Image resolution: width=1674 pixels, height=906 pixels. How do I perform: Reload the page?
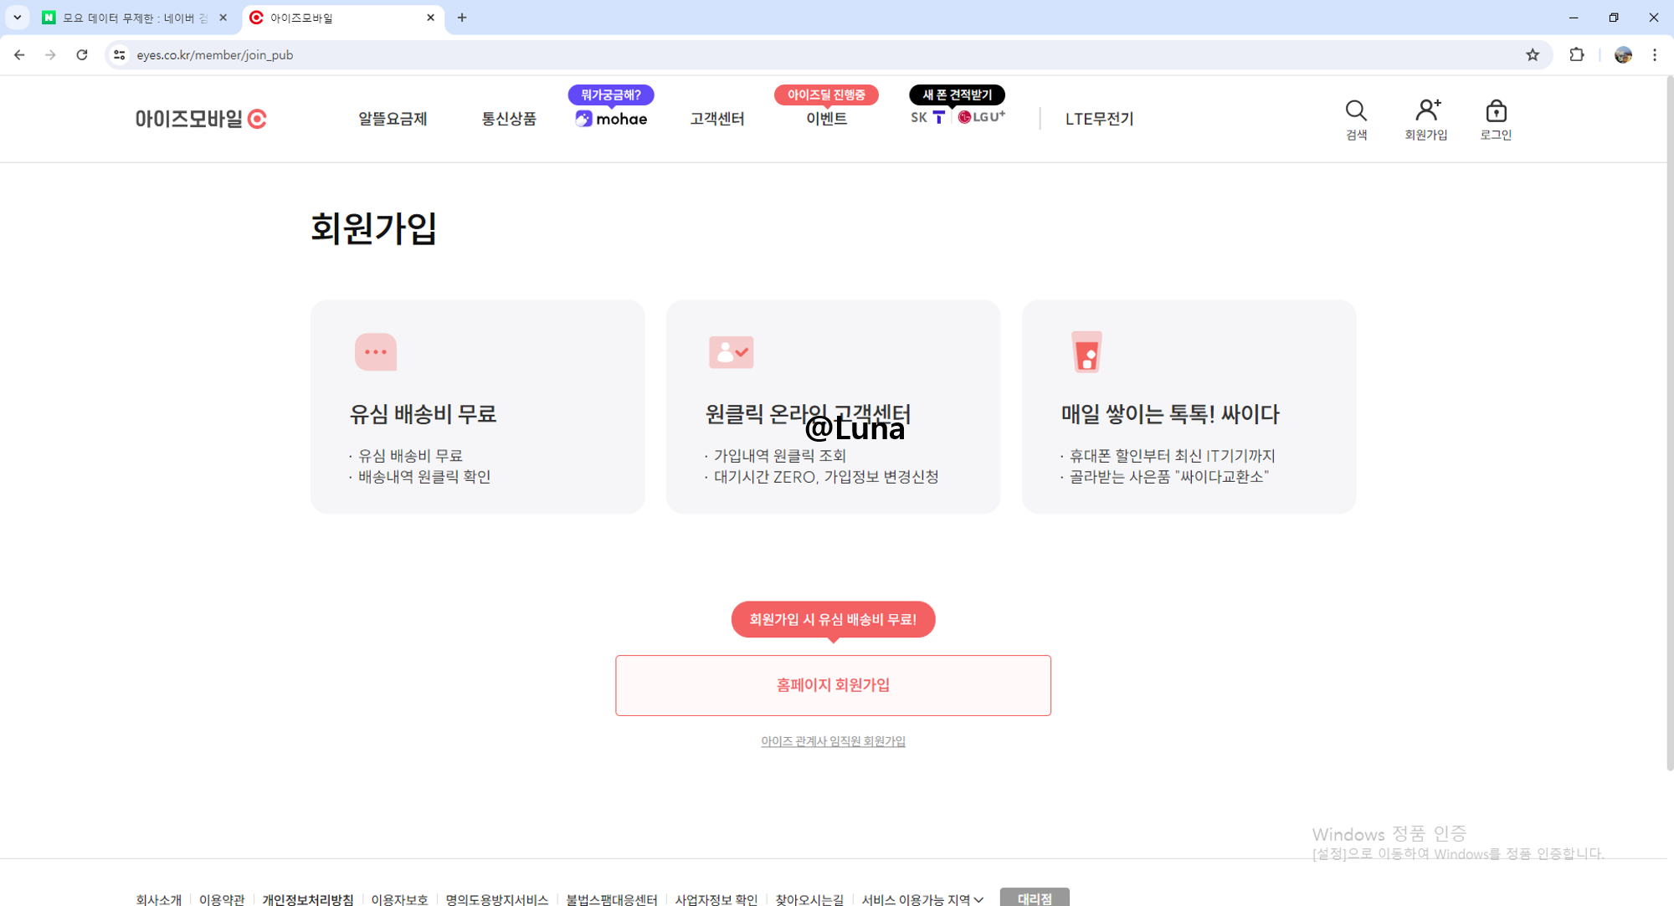82,55
